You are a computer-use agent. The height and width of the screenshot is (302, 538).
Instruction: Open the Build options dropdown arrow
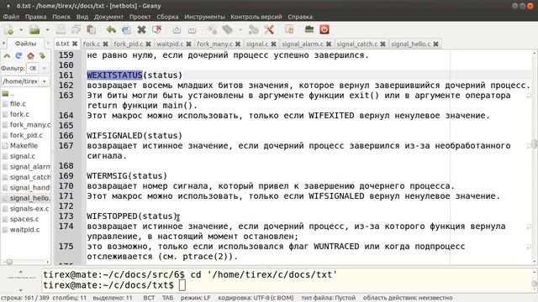click(240, 30)
